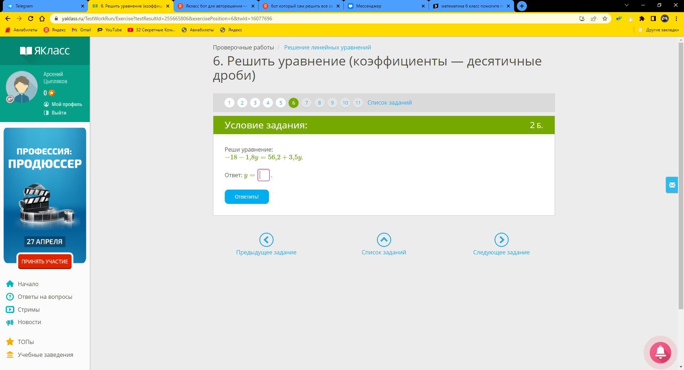Open 32 Секретные Ком... bookmark
The width and height of the screenshot is (684, 370).
[x=151, y=30]
